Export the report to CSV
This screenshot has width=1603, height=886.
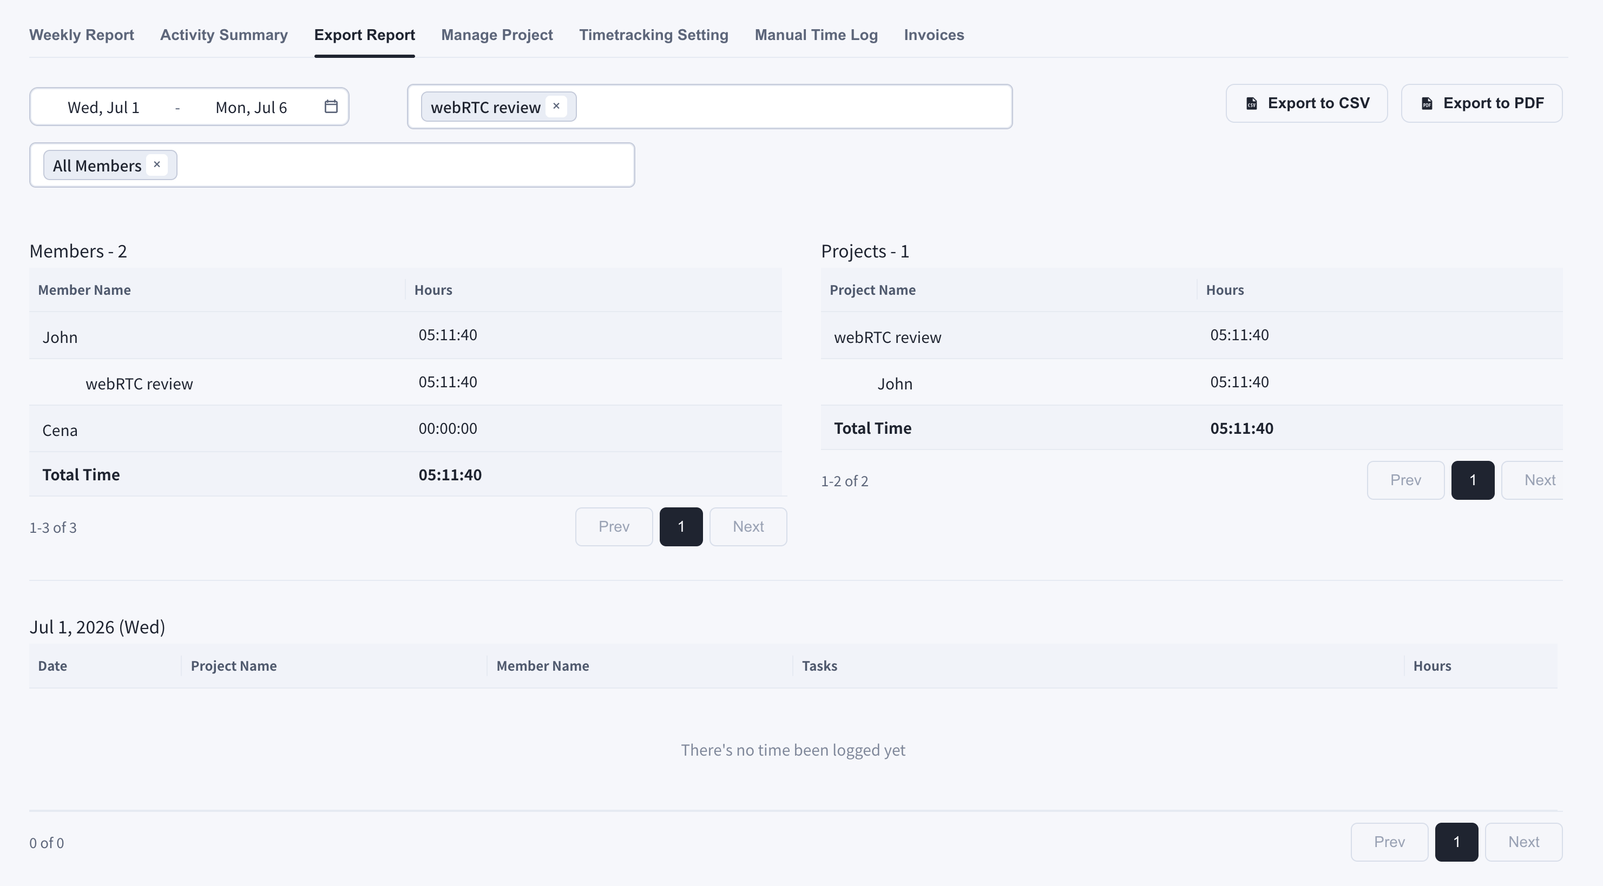coord(1307,103)
